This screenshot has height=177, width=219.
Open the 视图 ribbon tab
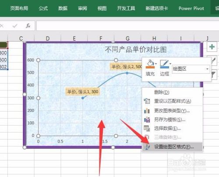(102, 8)
